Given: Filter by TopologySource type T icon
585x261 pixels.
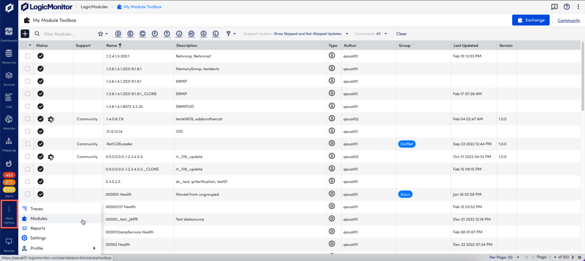Looking at the screenshot, I should 167,34.
